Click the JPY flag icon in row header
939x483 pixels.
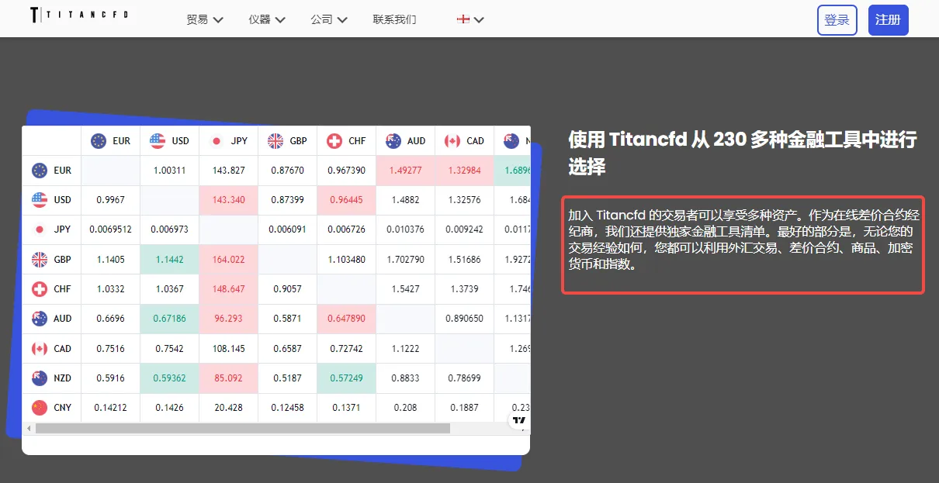(40, 229)
